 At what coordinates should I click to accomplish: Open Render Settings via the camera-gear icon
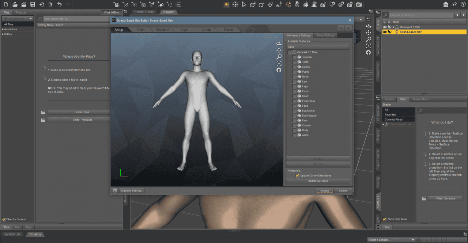pyautogui.click(x=349, y=4)
